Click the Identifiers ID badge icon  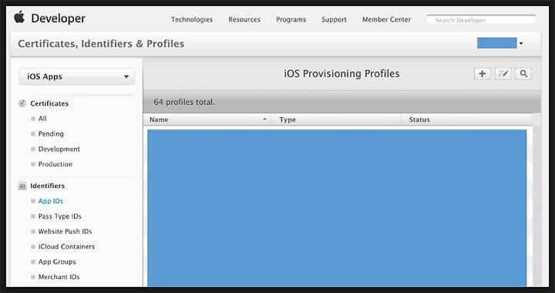point(22,186)
